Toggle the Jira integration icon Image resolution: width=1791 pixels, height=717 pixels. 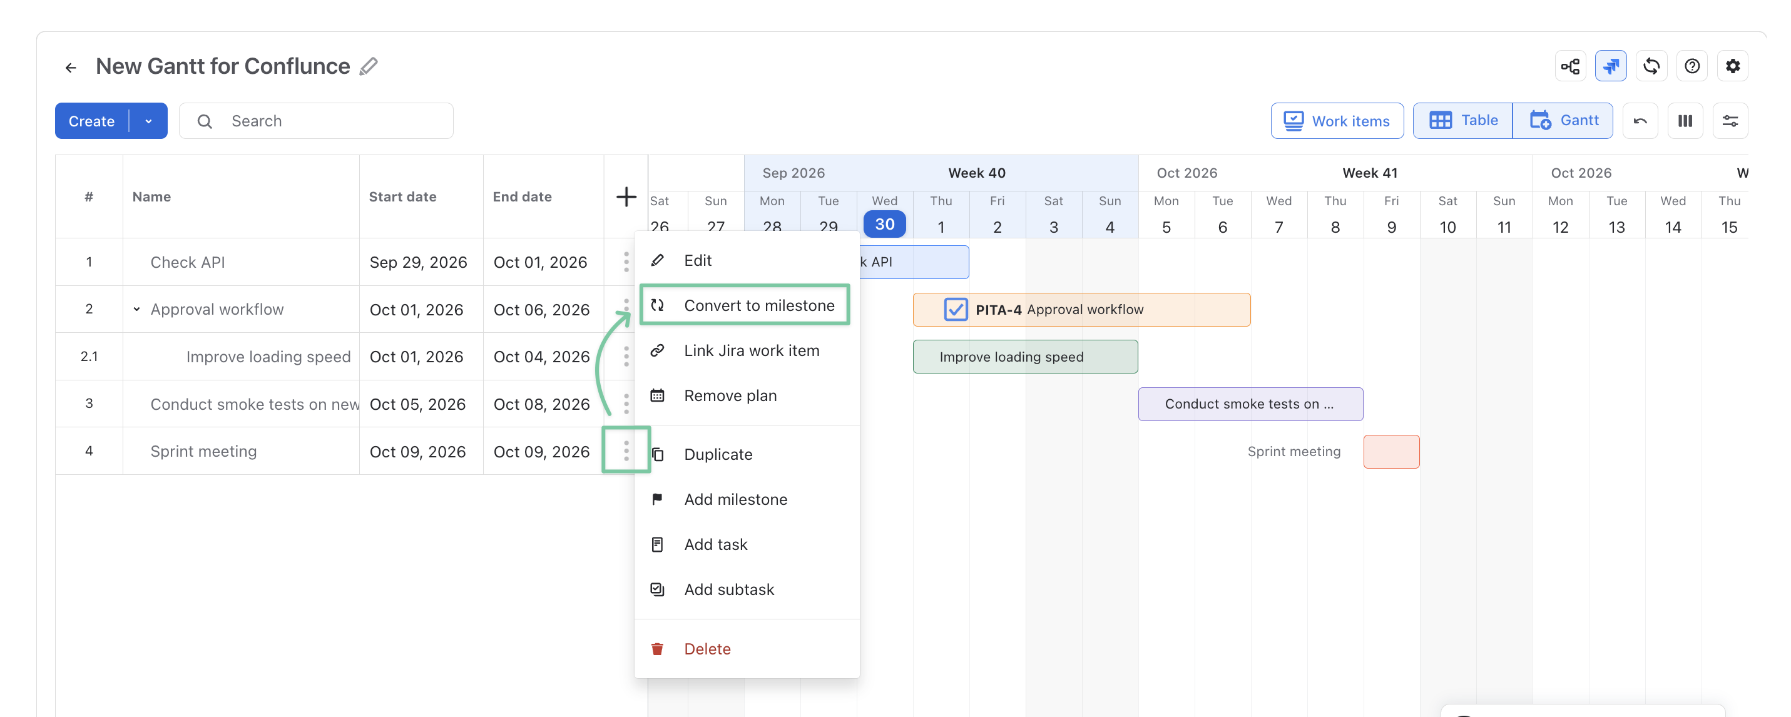(x=1610, y=66)
